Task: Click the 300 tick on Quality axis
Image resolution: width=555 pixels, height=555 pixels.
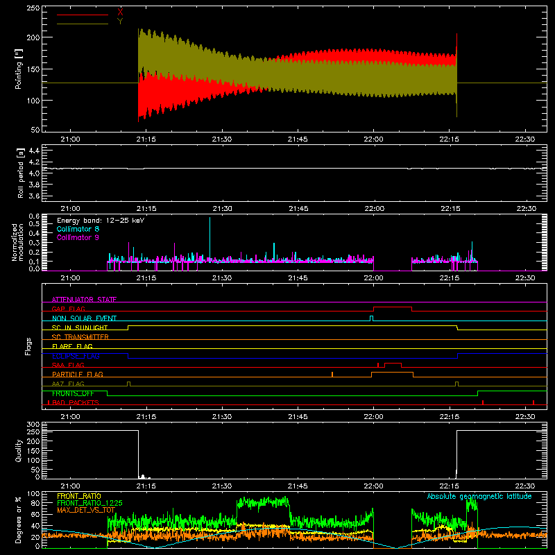Action: click(33, 424)
